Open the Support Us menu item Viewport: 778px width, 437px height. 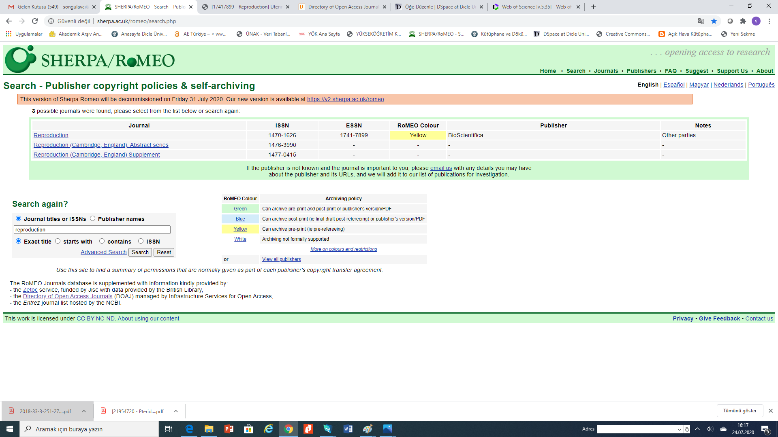pos(732,71)
